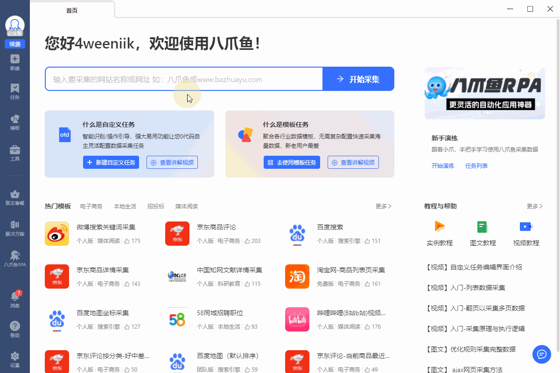This screenshot has width=560, height=373.
Task: Open 【视频】自定义任务编辑界面介绍 link
Action: pyautogui.click(x=473, y=267)
